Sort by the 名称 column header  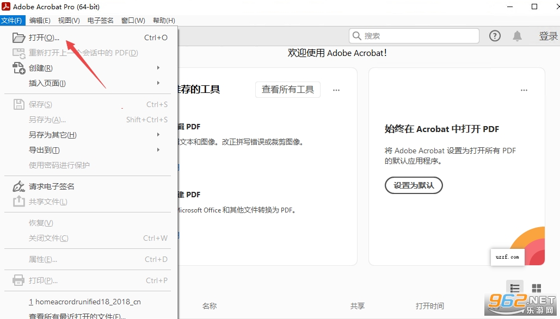click(210, 306)
